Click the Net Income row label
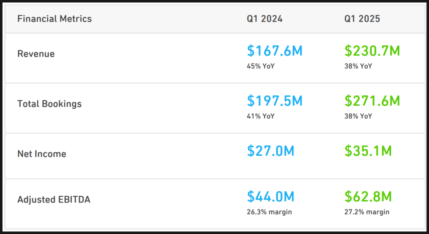Viewport: 429px width, 234px height. (42, 154)
